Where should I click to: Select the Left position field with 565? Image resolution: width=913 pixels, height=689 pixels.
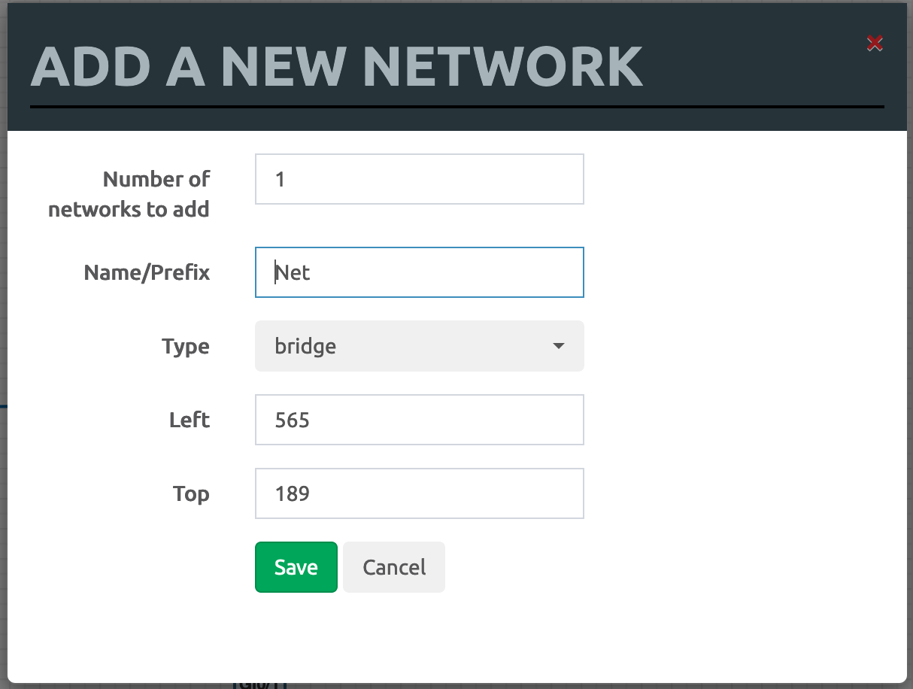[420, 420]
